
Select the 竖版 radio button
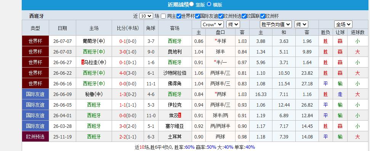point(192,4)
